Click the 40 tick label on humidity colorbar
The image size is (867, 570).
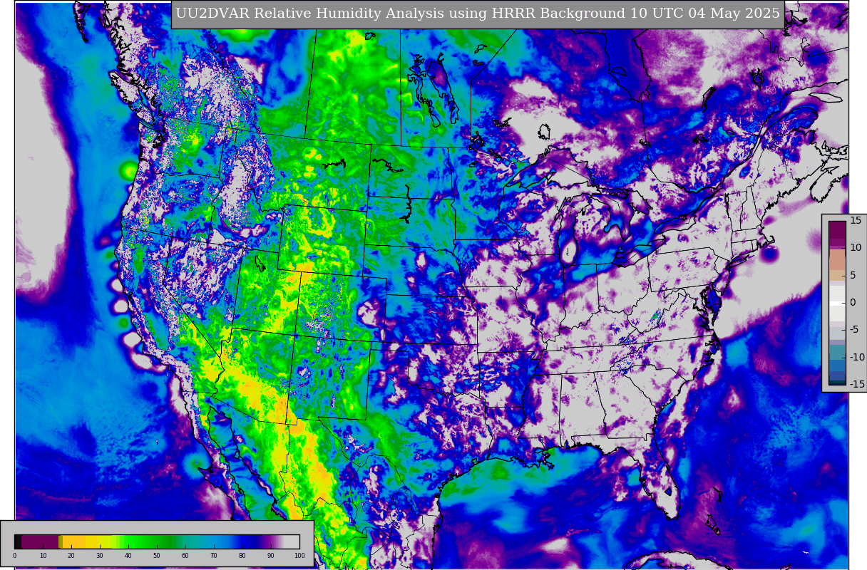(128, 555)
